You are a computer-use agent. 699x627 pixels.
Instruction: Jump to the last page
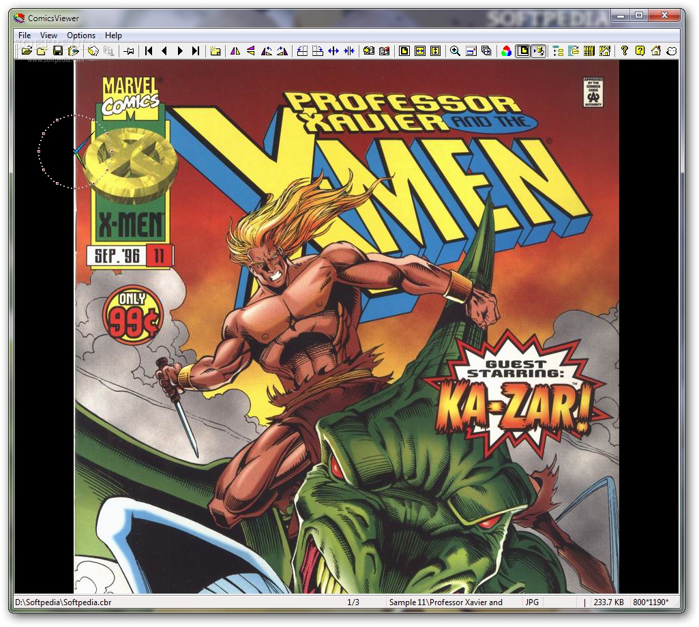click(195, 51)
